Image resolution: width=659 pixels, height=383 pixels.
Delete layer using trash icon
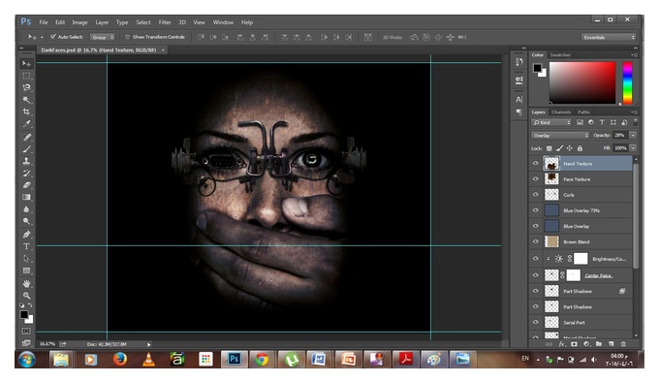624,344
